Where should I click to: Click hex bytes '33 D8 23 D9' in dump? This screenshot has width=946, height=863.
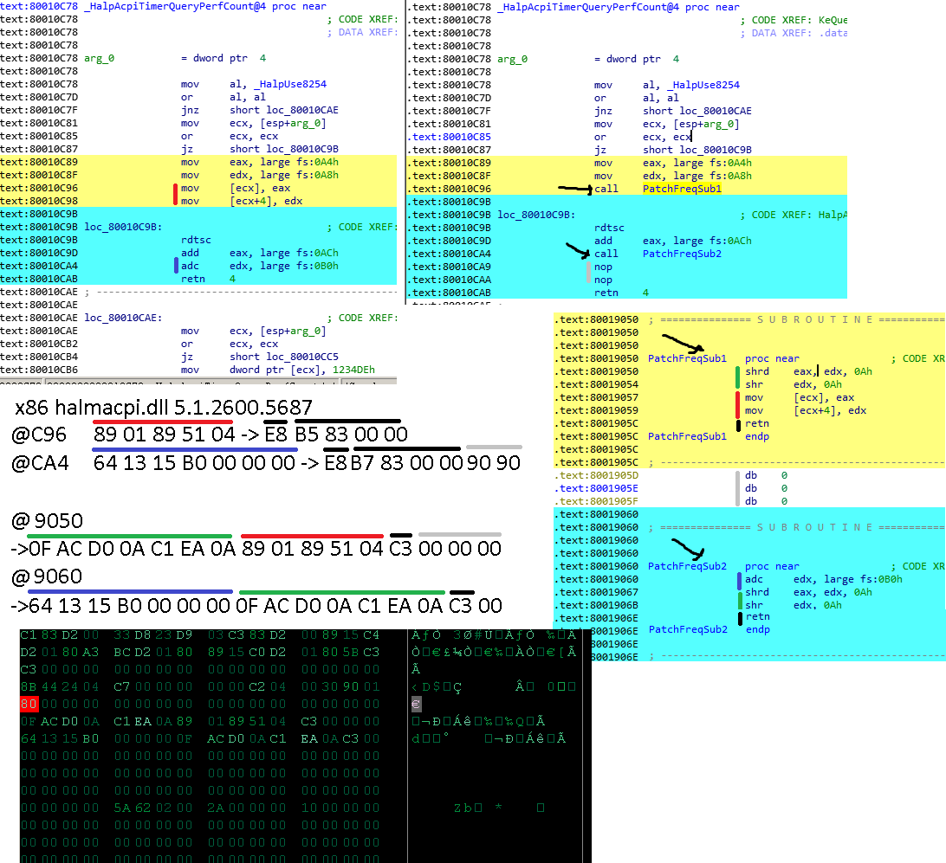pos(152,634)
